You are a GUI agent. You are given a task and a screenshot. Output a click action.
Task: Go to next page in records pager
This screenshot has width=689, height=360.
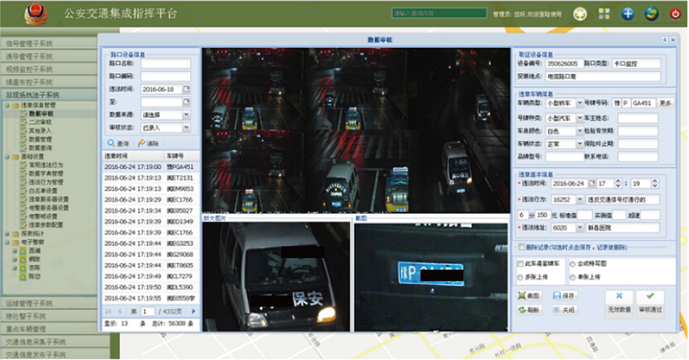click(194, 312)
